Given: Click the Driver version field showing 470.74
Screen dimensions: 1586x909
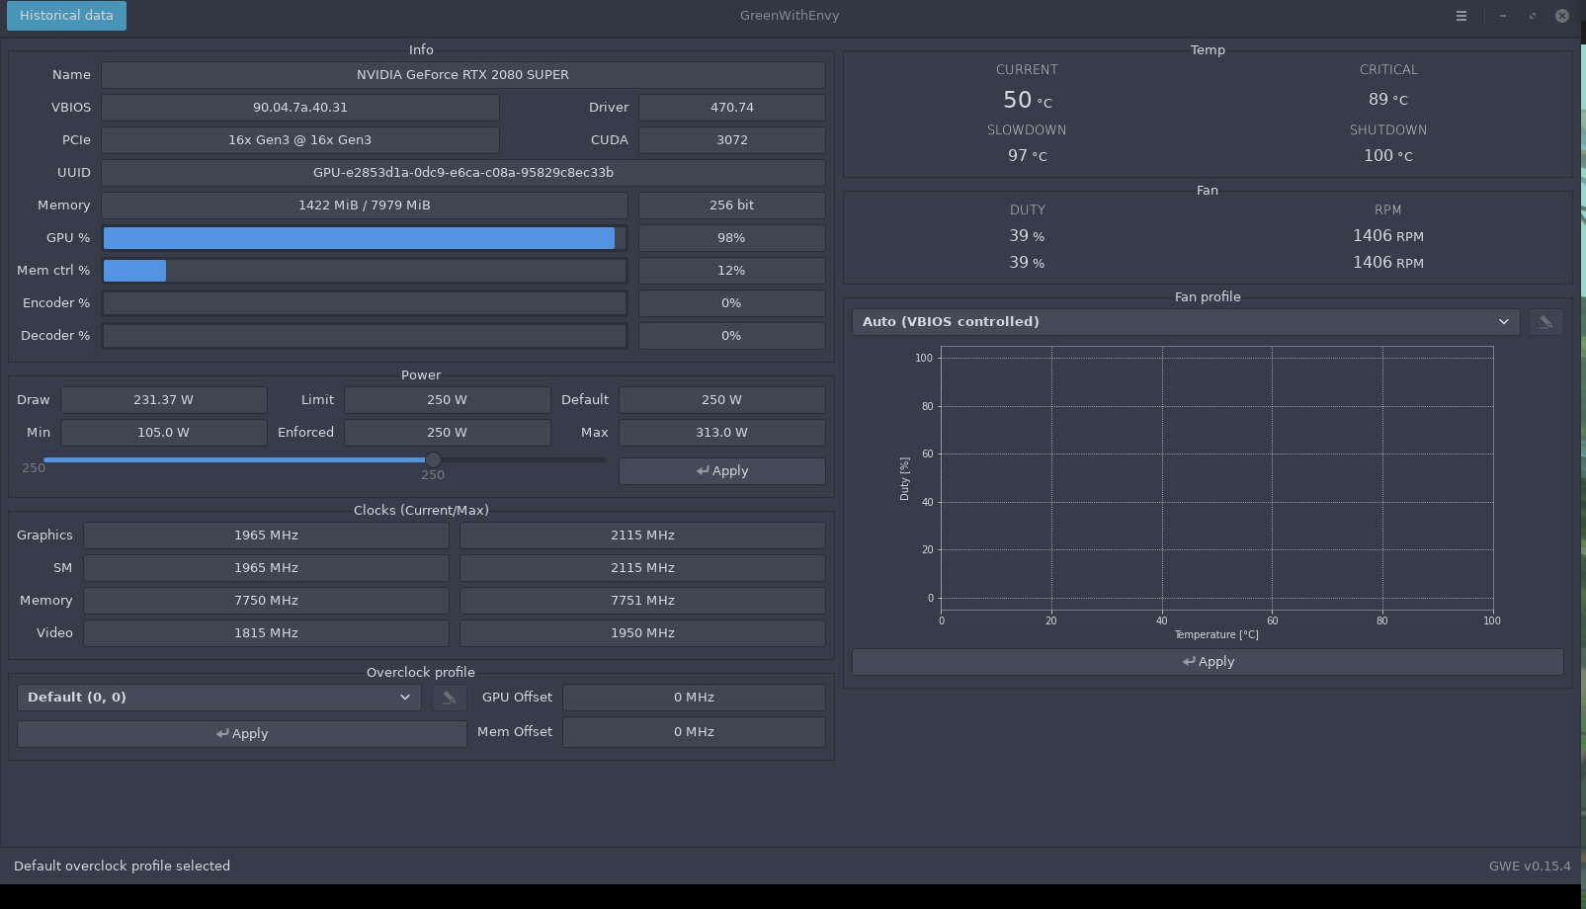Looking at the screenshot, I should pyautogui.click(x=731, y=107).
